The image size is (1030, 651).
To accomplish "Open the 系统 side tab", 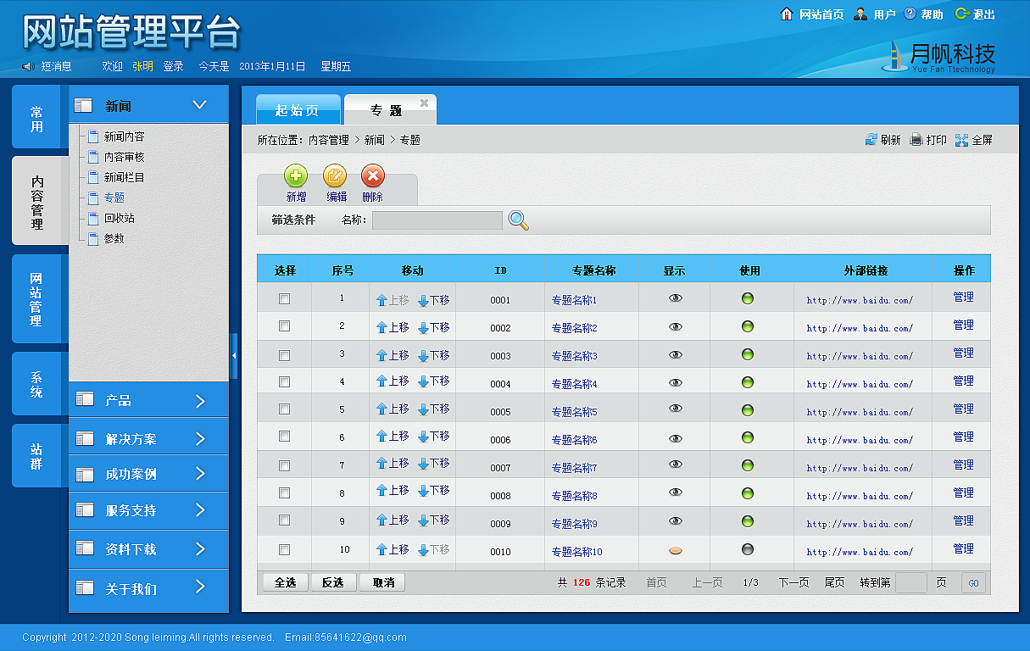I will pyautogui.click(x=36, y=384).
